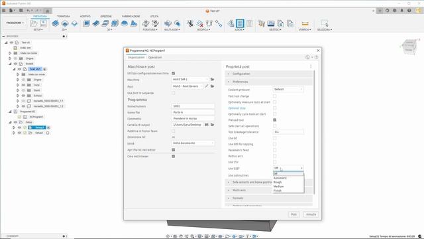Uncheck Preload tool checkbox

[x=275, y=119]
